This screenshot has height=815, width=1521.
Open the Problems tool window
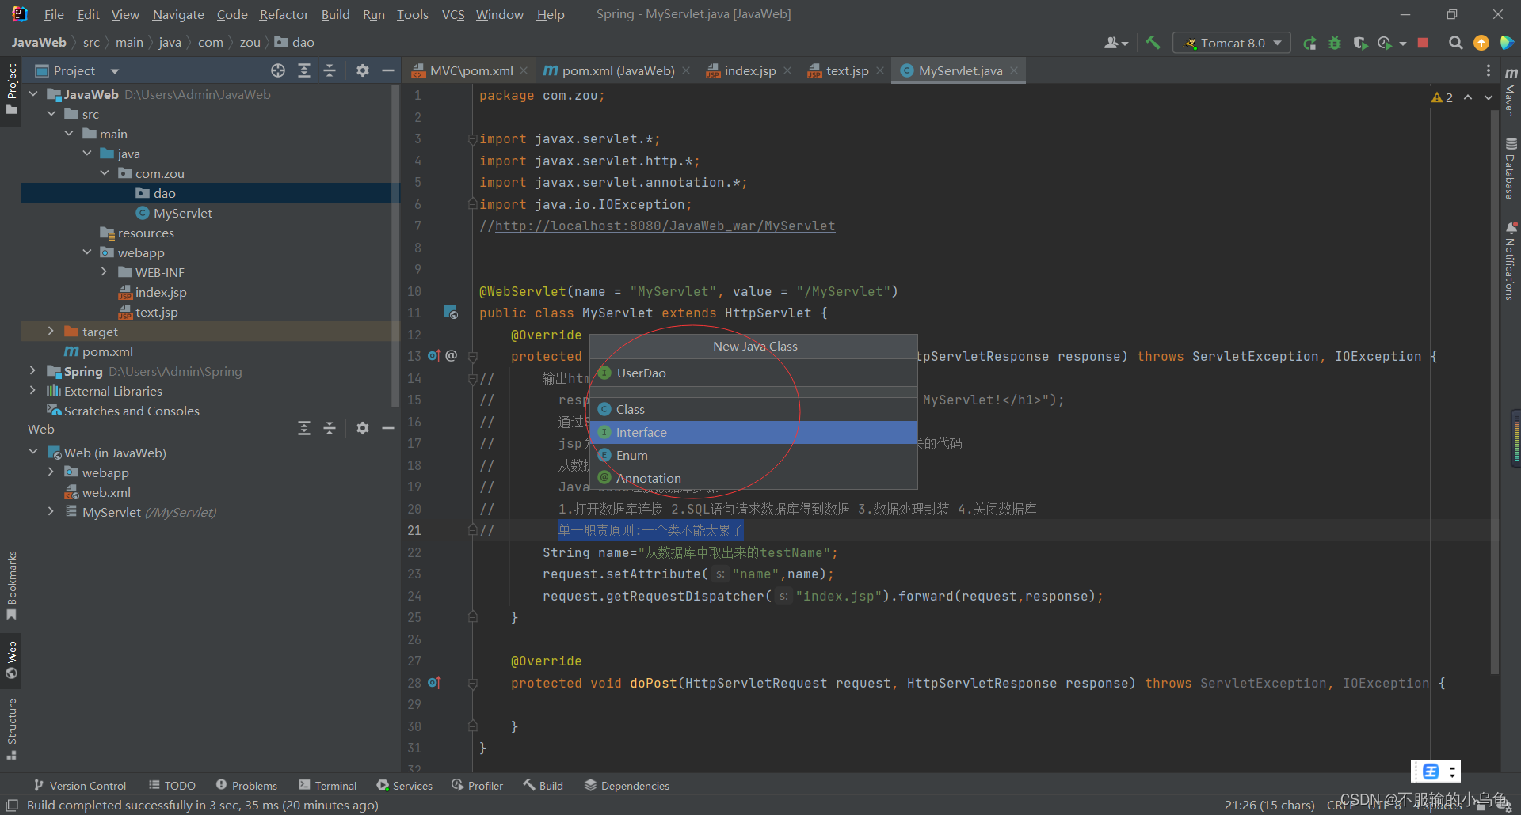click(246, 786)
